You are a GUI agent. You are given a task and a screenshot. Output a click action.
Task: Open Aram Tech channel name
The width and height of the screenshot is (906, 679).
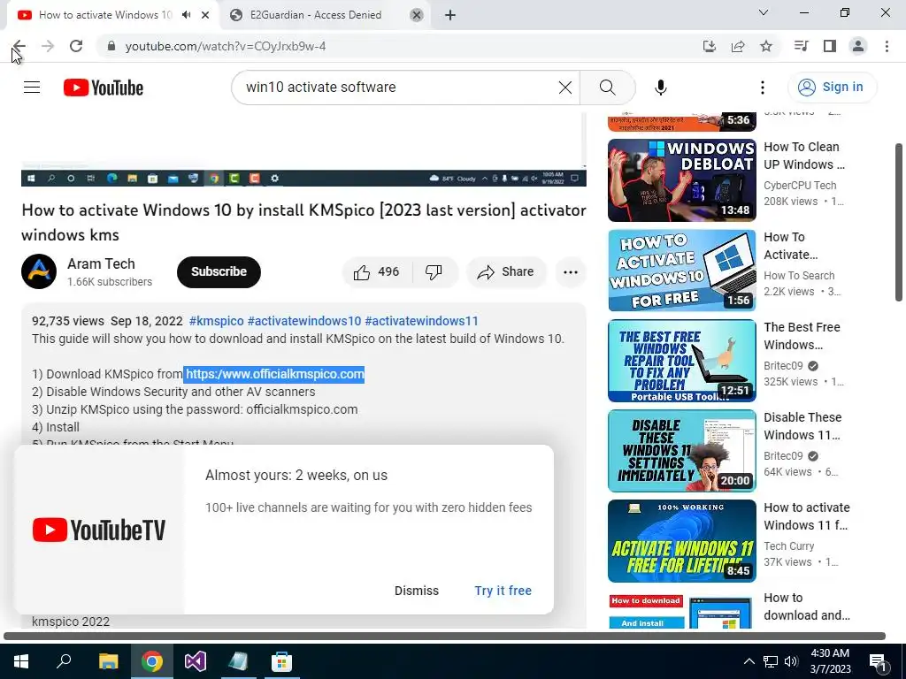[x=101, y=263]
